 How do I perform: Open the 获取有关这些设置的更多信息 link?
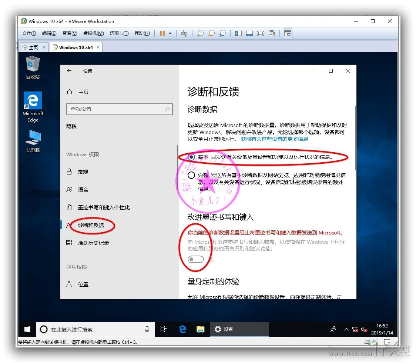(274, 139)
